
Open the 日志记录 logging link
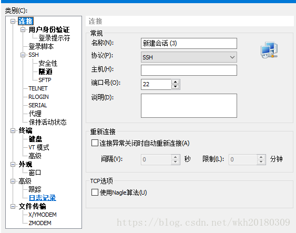tap(43, 198)
